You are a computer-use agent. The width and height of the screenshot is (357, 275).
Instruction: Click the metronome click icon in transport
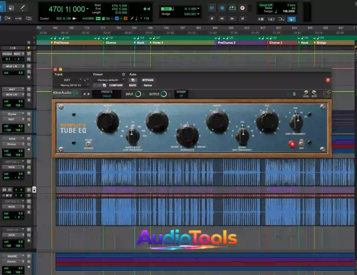(x=272, y=19)
